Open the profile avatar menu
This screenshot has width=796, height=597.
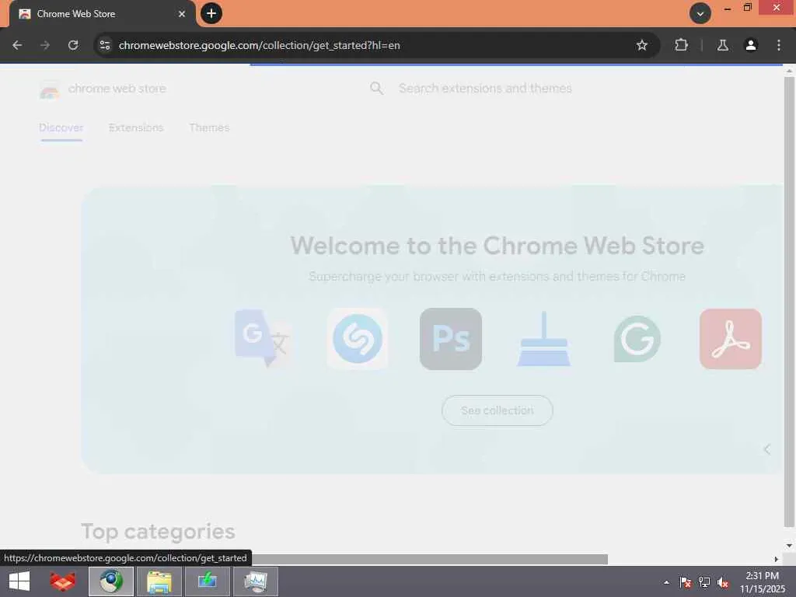coord(750,45)
